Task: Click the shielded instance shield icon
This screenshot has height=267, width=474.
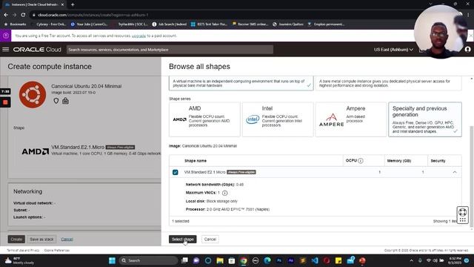Action: [56, 101]
